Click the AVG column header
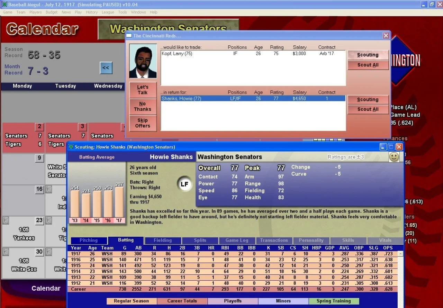This screenshot has height=308, width=443. (344, 248)
